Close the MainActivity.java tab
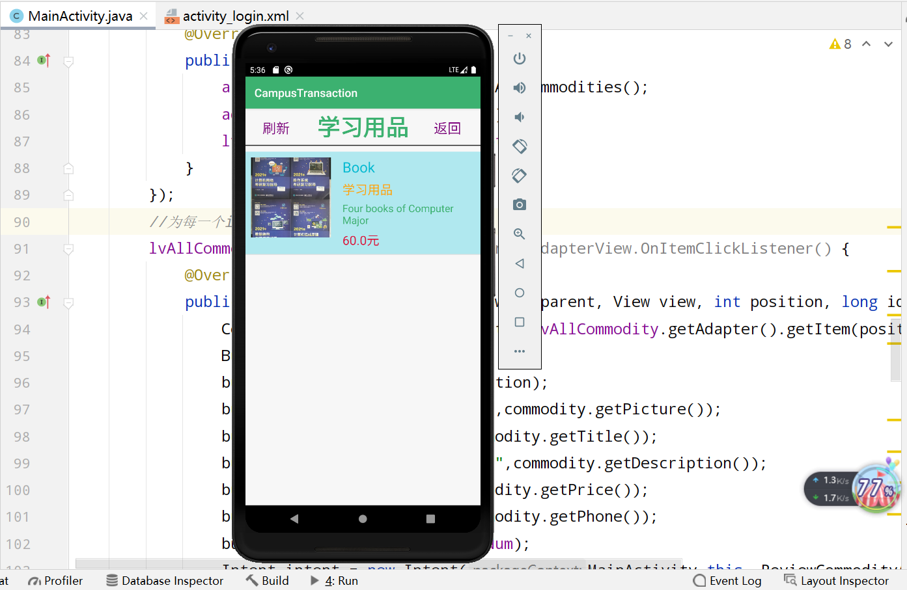 pos(143,16)
